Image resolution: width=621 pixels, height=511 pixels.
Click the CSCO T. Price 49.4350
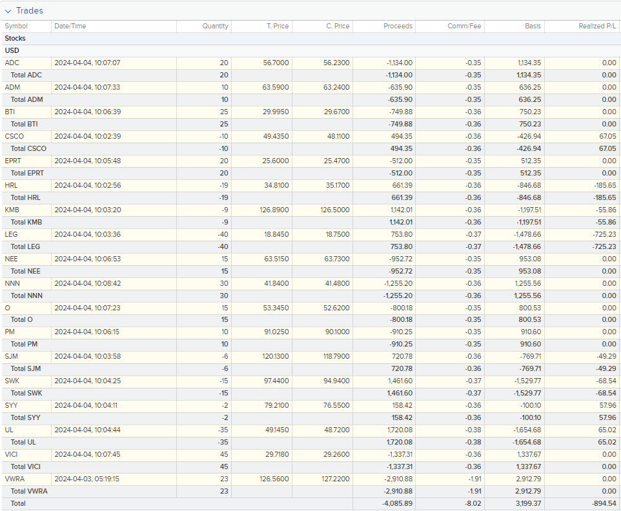click(276, 137)
